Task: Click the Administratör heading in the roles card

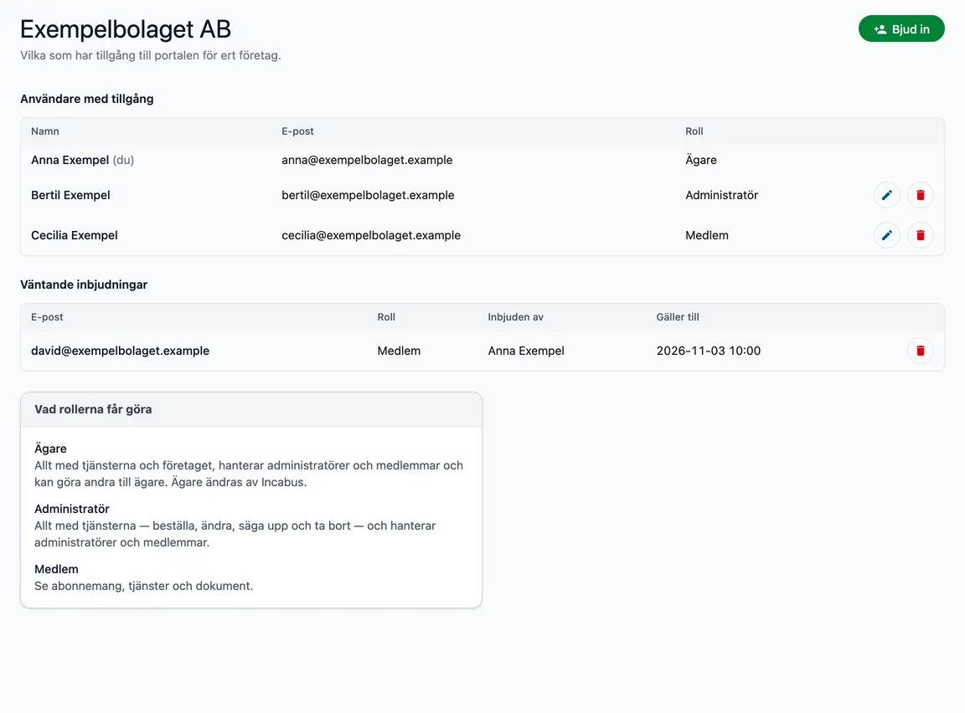Action: click(x=72, y=509)
